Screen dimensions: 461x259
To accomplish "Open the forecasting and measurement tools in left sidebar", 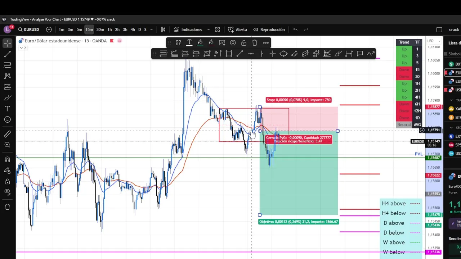I will pyautogui.click(x=7, y=87).
